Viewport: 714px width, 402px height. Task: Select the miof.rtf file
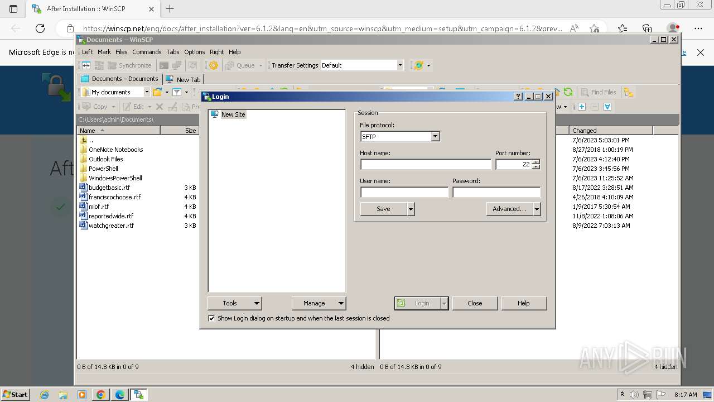click(98, 207)
